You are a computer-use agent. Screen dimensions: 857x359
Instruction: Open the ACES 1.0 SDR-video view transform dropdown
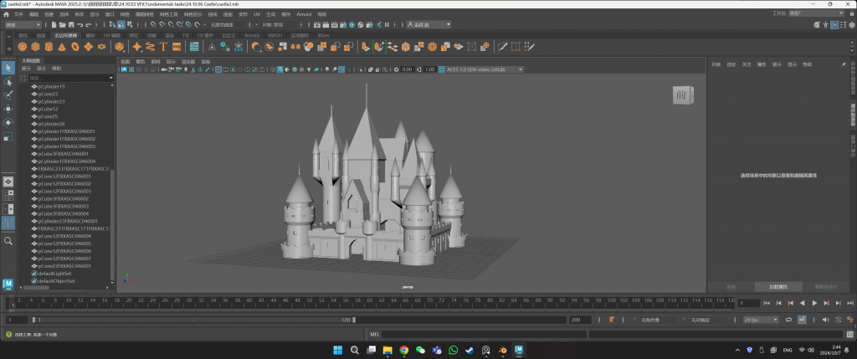pos(484,69)
